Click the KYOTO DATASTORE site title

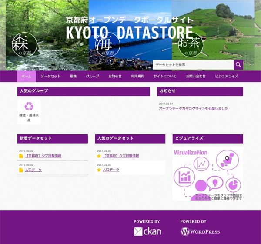[x=130, y=33]
